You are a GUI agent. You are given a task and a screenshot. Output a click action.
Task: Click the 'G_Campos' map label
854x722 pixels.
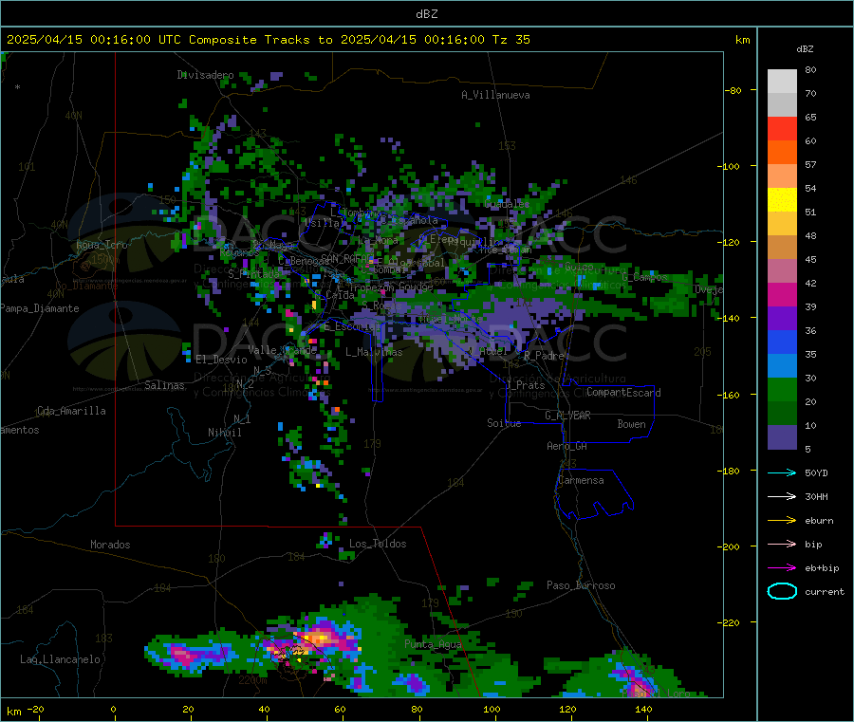tap(644, 277)
